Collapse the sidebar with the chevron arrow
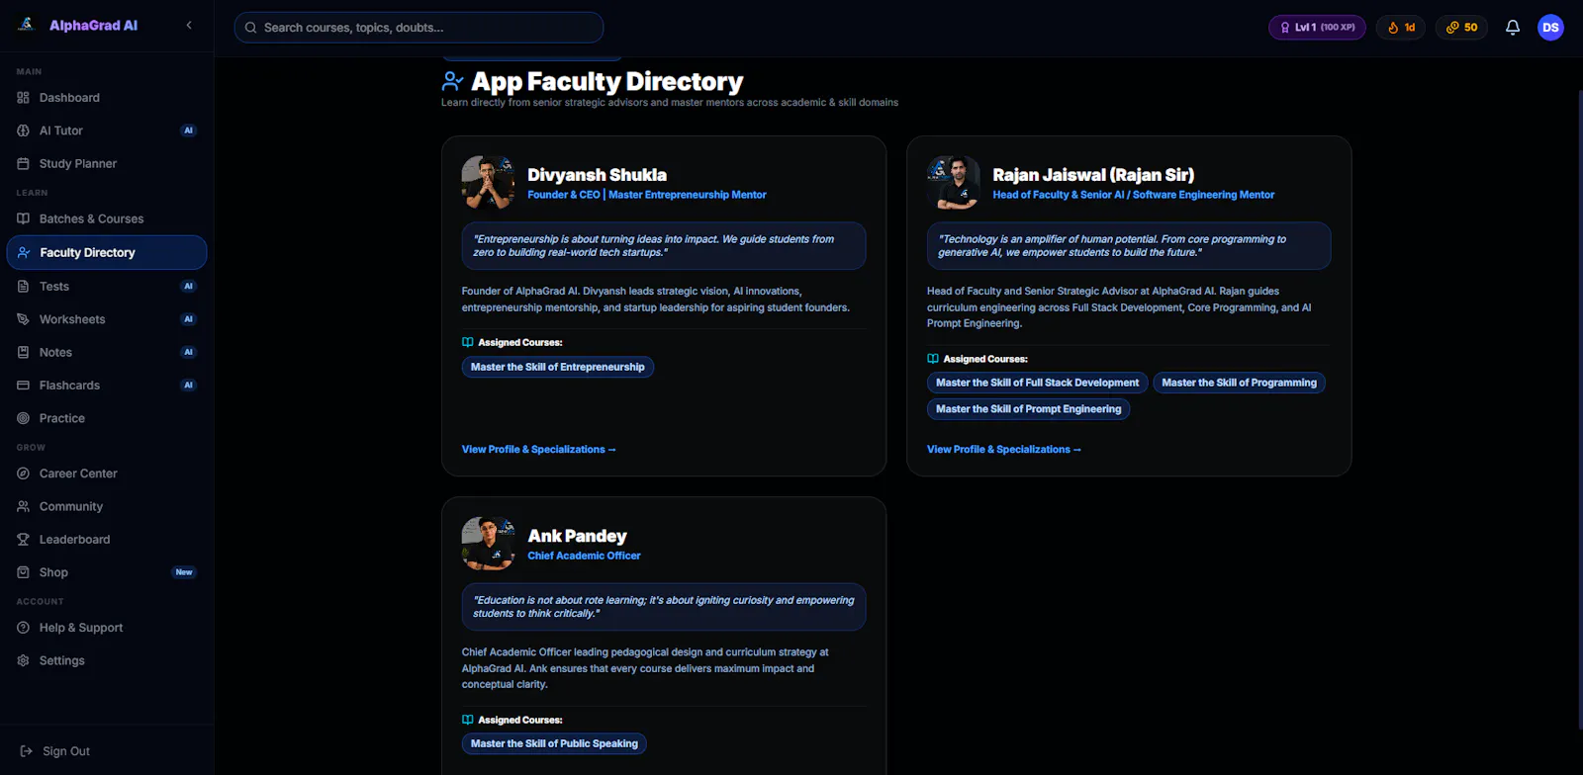This screenshot has height=775, width=1583. coord(189,25)
